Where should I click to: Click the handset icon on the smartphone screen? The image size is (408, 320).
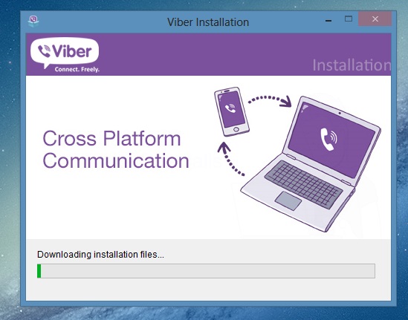click(x=230, y=108)
